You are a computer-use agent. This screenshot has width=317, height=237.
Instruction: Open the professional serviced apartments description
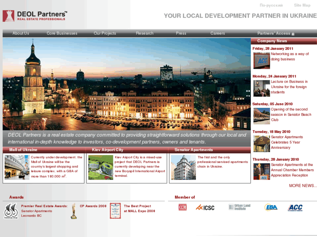pyautogui.click(x=222, y=162)
